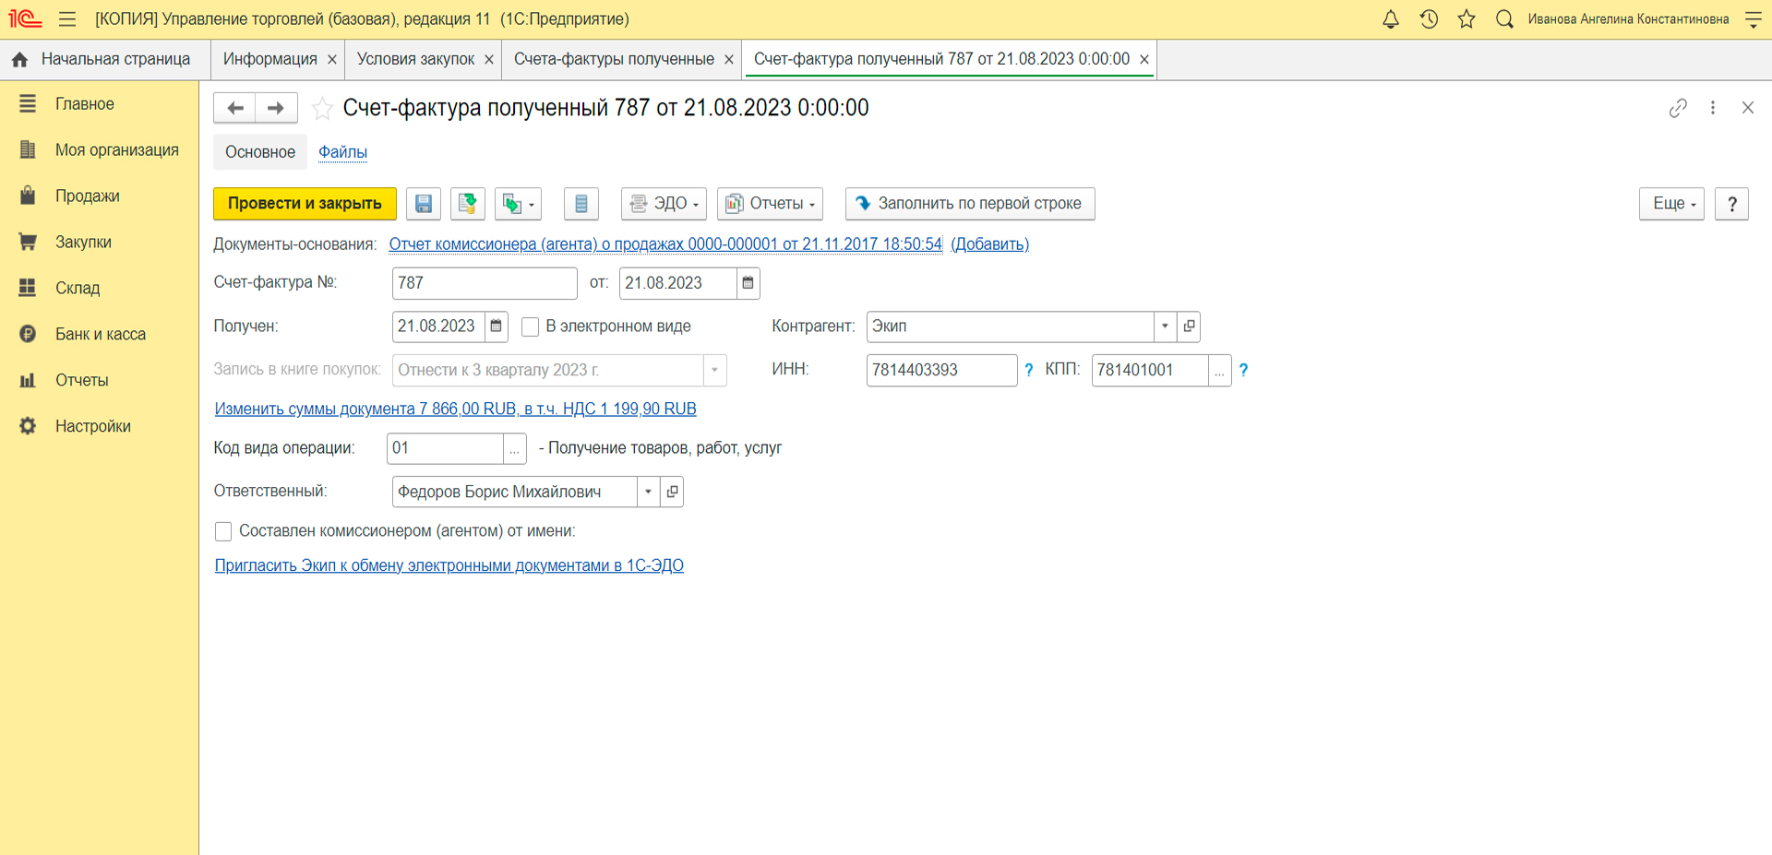Open Контрагент Экип record icon
The image size is (1772, 855).
coord(1189,327)
